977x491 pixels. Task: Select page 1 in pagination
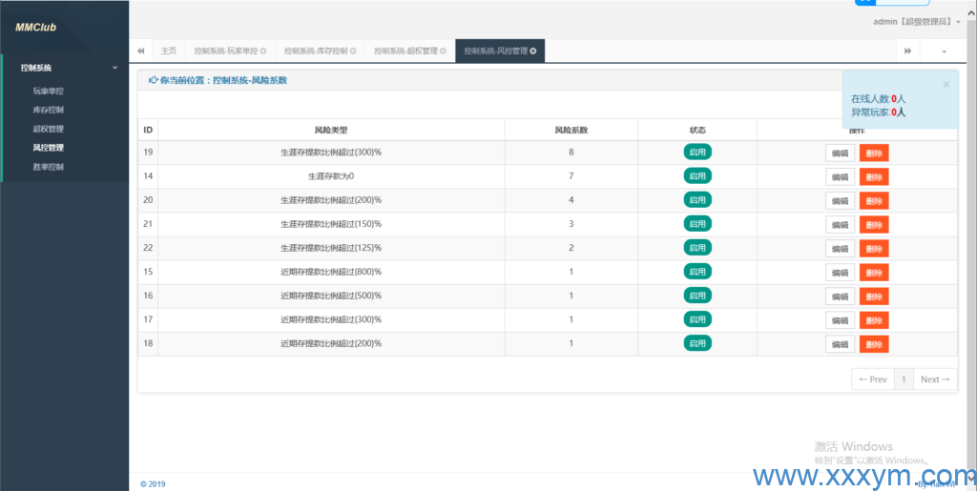903,379
